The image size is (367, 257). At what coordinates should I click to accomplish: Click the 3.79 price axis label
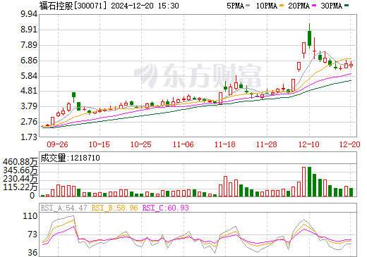point(29,106)
